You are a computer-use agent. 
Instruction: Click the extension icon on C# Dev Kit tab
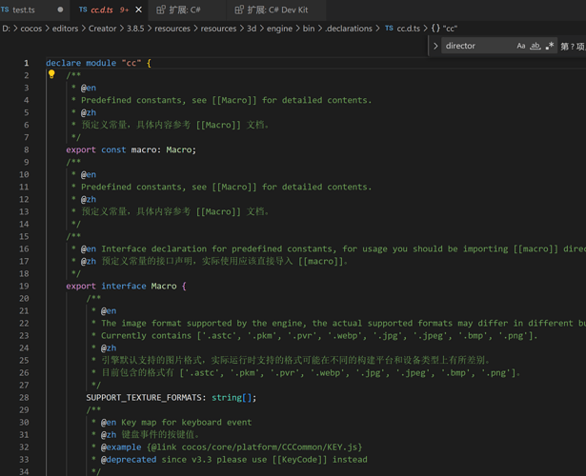[x=238, y=10]
